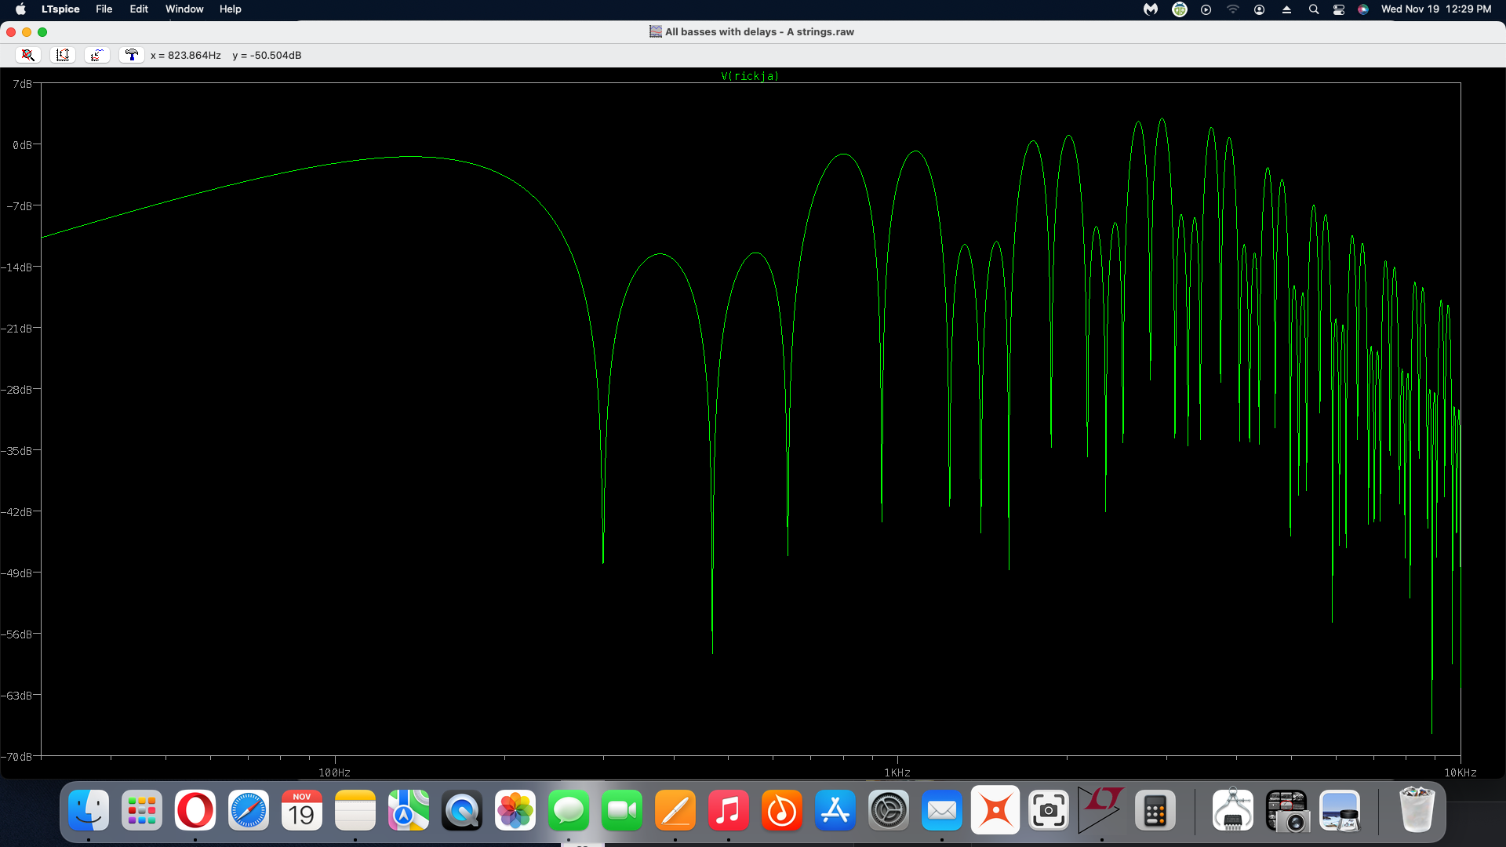The image size is (1506, 847).
Task: Activate Siri from the menu bar
Action: pos(1363,9)
